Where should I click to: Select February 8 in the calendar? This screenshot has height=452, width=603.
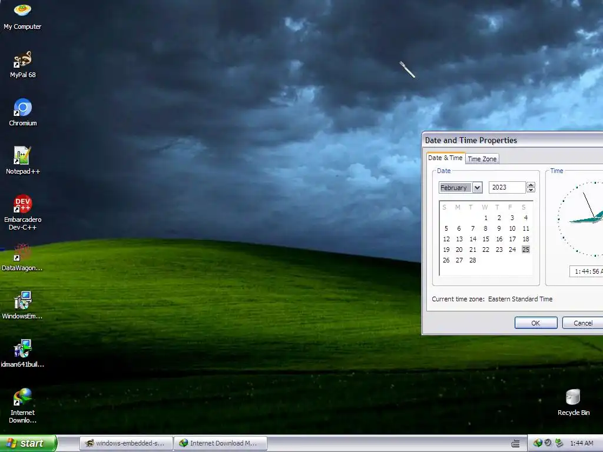(x=486, y=228)
